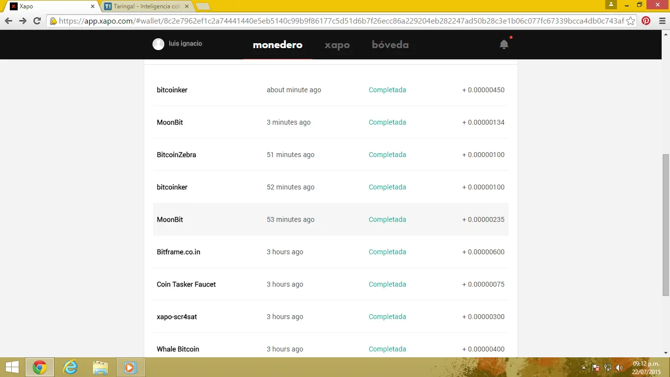Open the media player taskbar icon
Viewport: 670px width, 377px height.
click(130, 367)
